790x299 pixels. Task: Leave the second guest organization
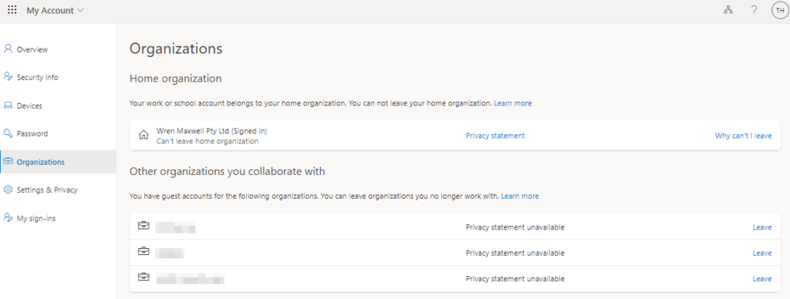(761, 254)
